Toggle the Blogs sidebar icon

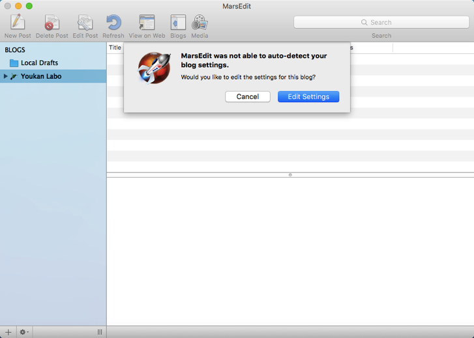(178, 23)
